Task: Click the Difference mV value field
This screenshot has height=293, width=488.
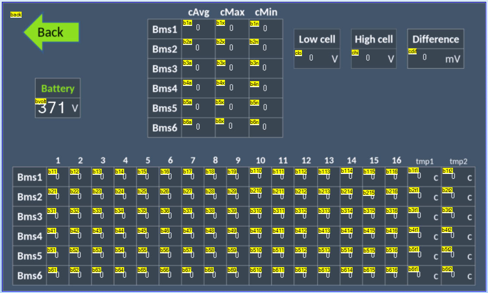Action: pos(425,57)
